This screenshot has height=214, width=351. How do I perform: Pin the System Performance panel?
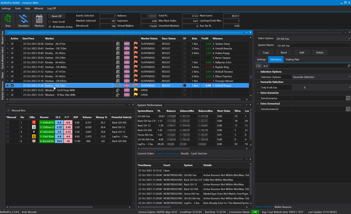[250, 105]
